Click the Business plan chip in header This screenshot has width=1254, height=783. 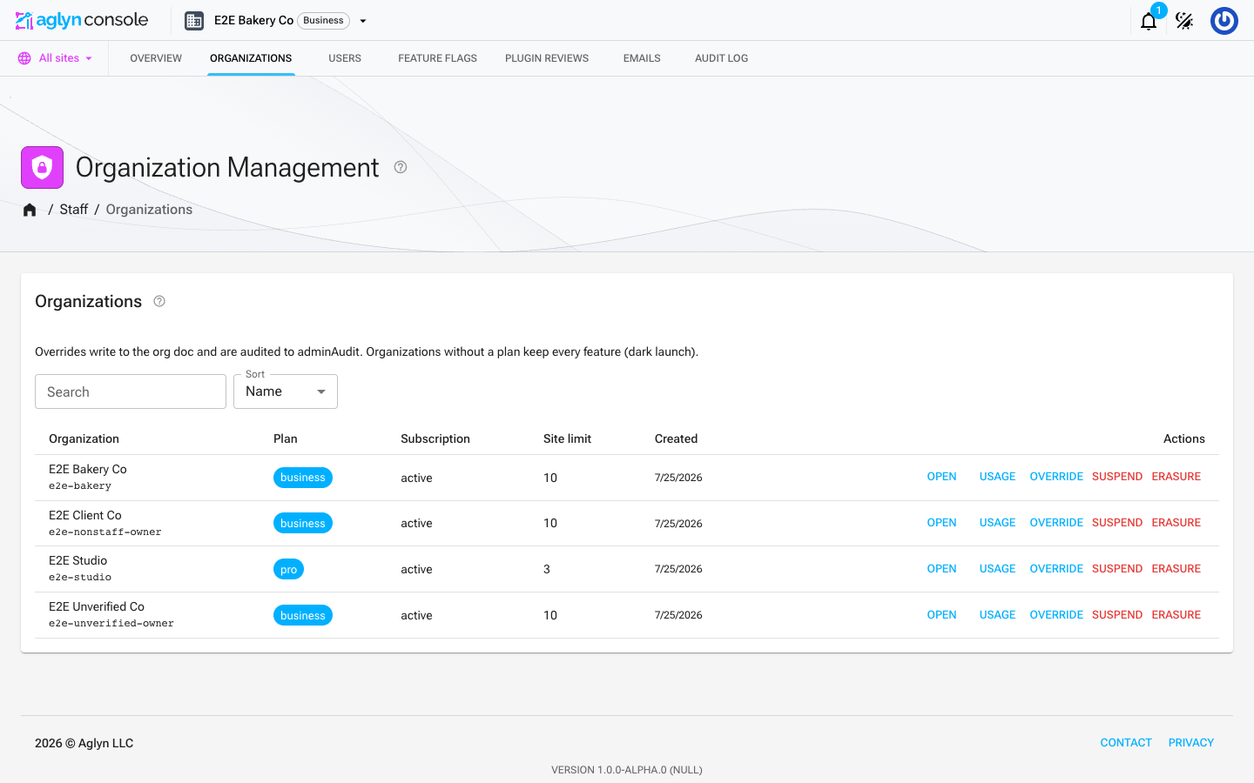tap(323, 21)
